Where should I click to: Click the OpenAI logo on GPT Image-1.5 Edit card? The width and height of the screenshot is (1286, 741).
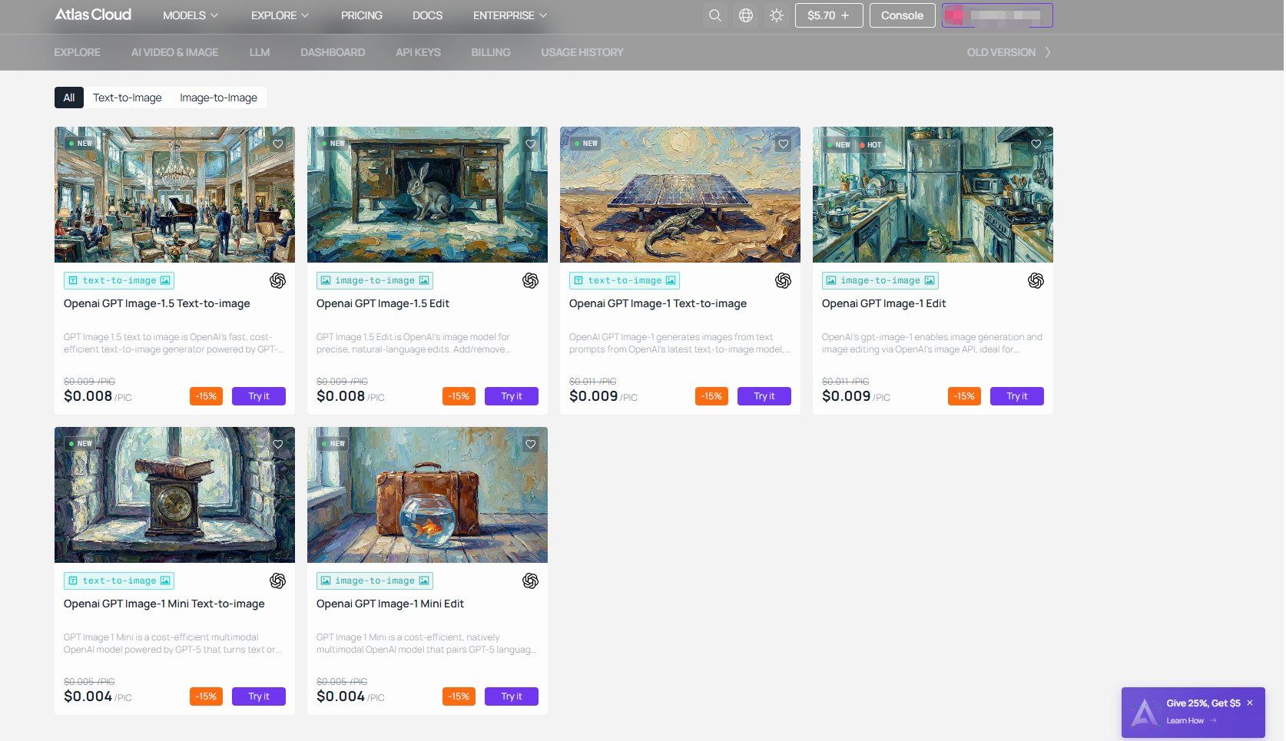click(x=530, y=281)
